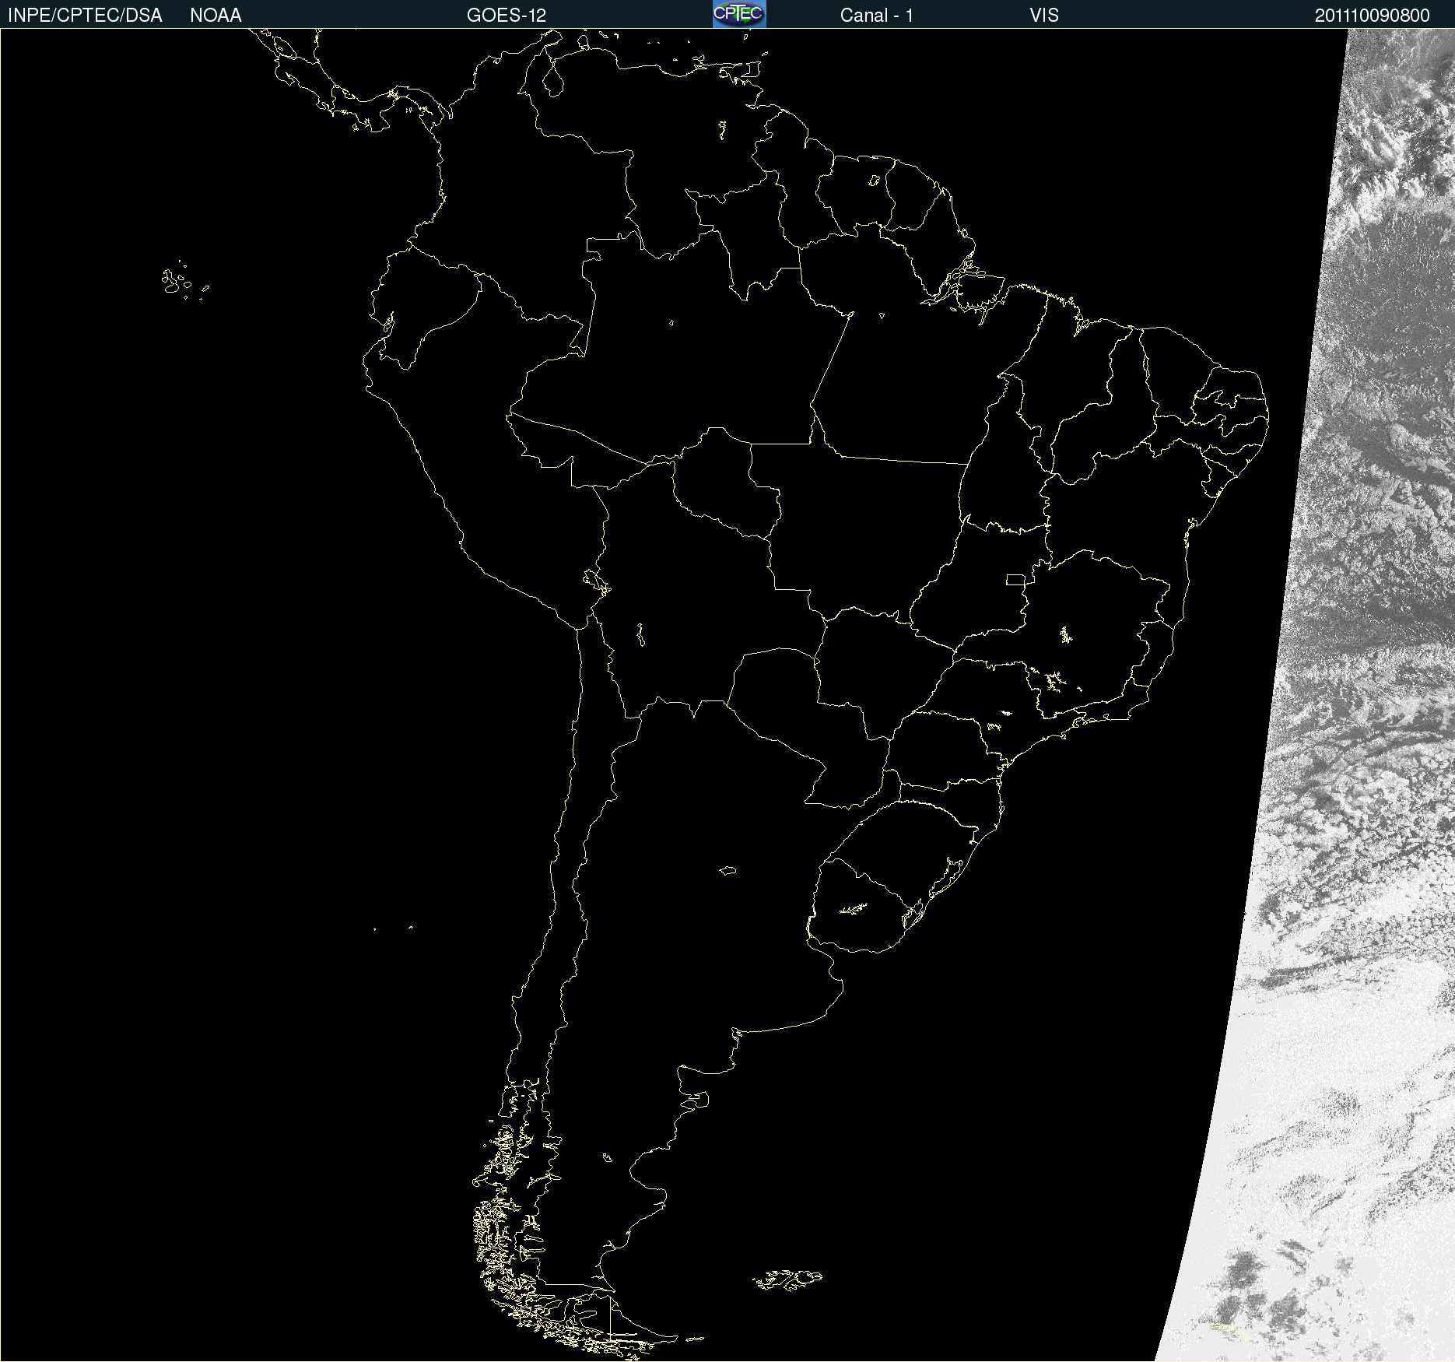
Task: Click the 201110090800 timestamp
Action: 1373,16
